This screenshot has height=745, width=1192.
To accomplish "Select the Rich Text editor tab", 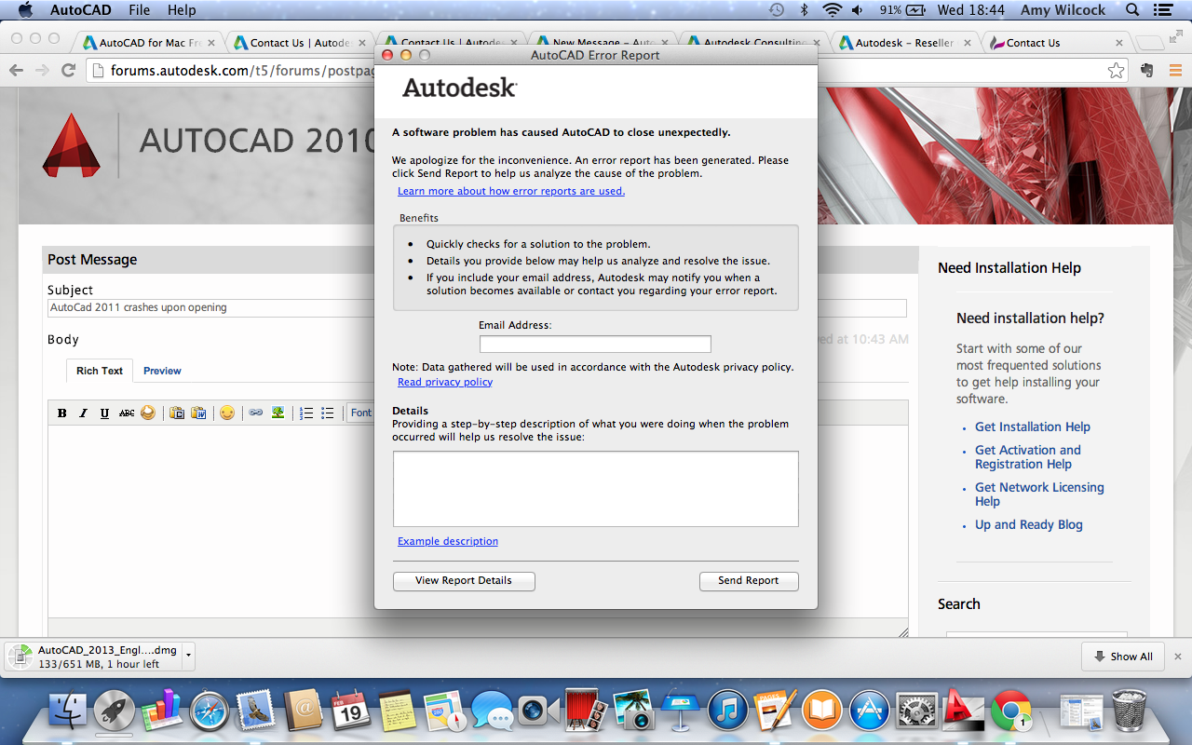I will (100, 371).
